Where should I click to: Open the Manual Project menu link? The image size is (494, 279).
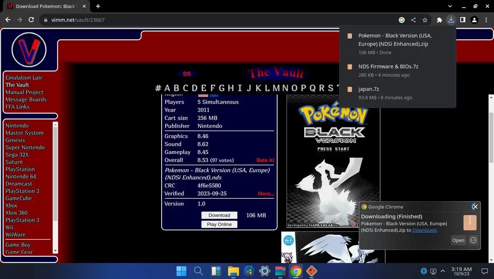click(24, 92)
